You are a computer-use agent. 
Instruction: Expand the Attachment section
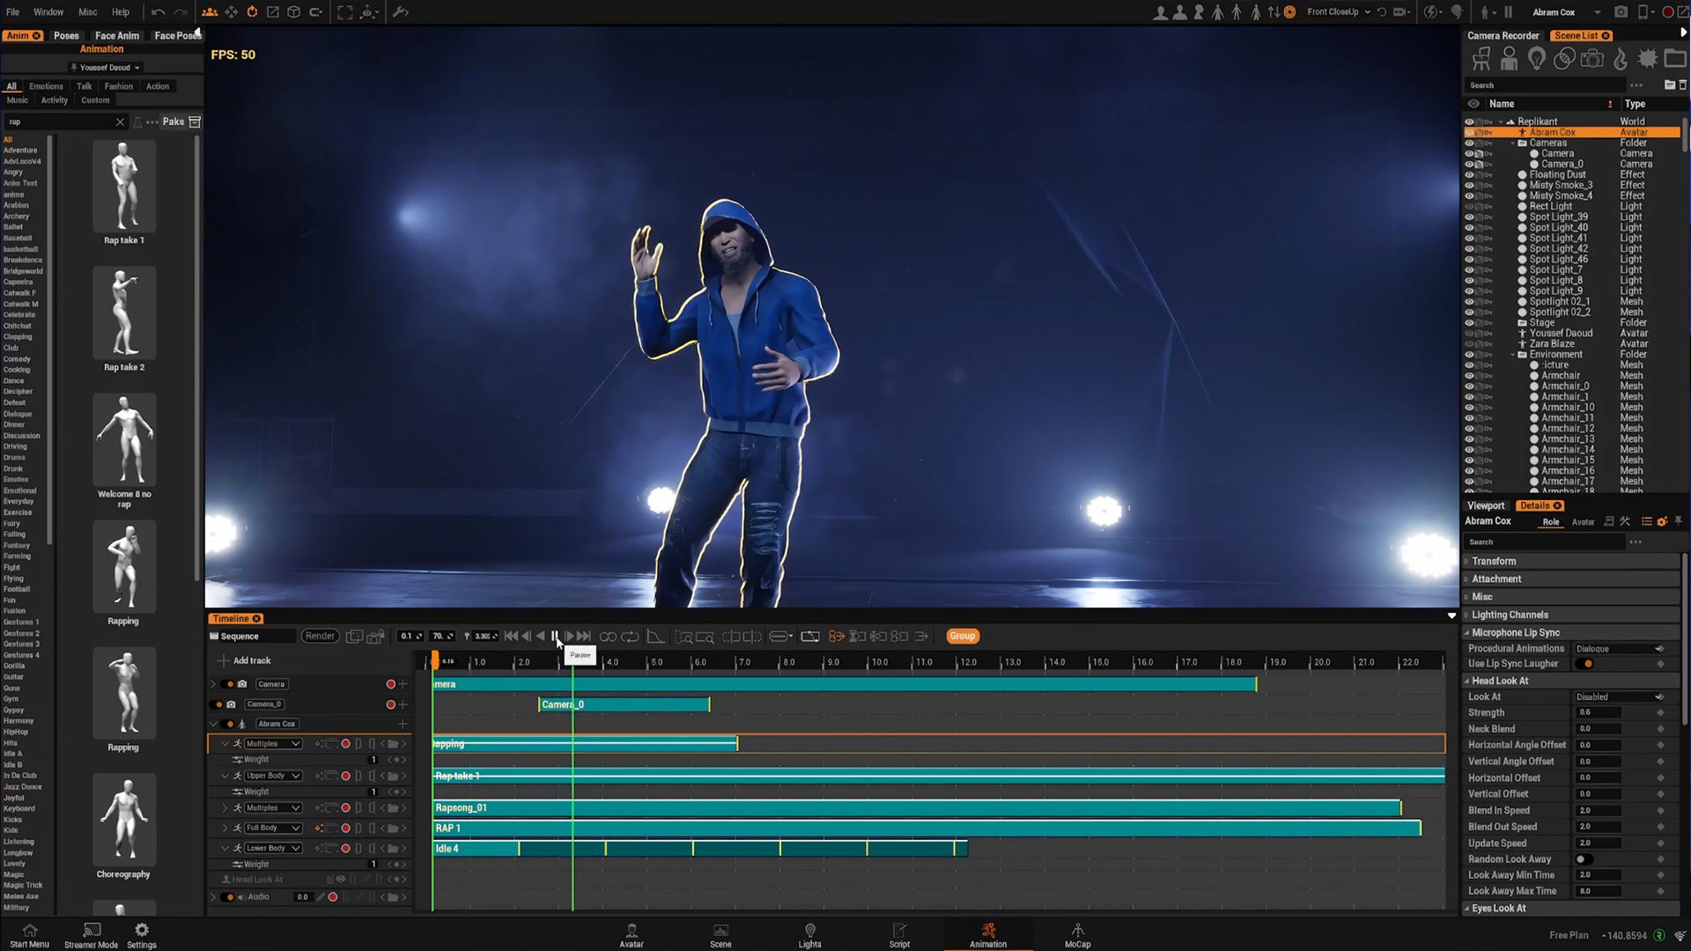click(x=1571, y=579)
